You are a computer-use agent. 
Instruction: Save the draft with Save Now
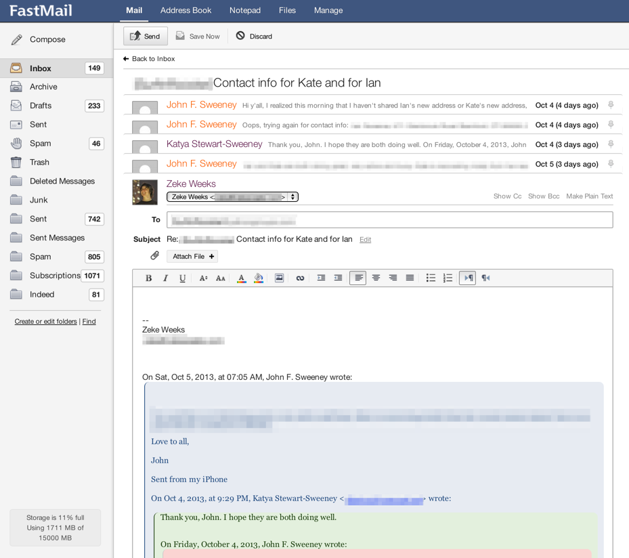[198, 36]
